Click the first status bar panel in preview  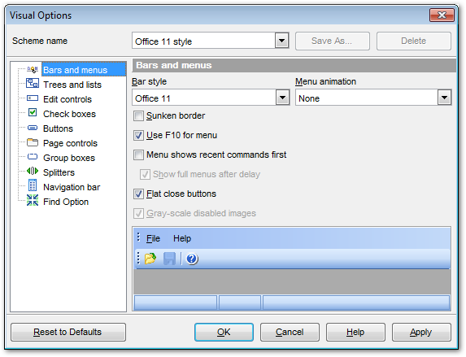point(176,303)
